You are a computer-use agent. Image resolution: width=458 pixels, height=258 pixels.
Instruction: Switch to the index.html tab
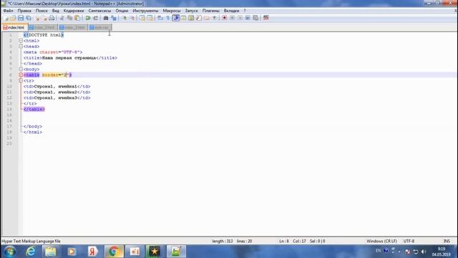14,27
